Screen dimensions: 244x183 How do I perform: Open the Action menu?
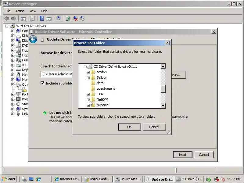tap(20, 11)
